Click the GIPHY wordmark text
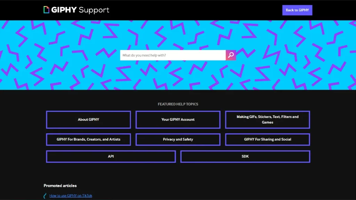Image resolution: width=356 pixels, height=200 pixels. click(x=64, y=10)
